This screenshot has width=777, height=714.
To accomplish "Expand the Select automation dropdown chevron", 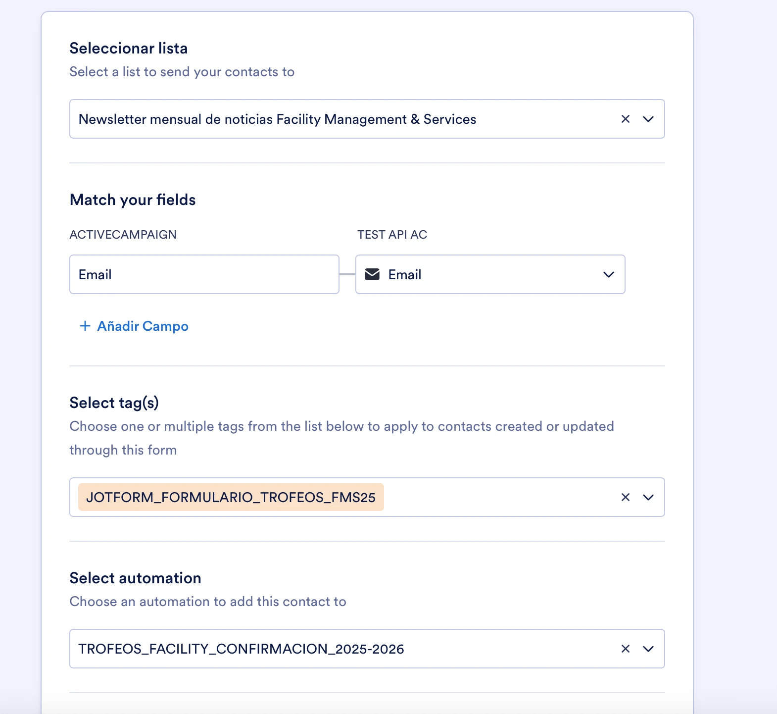I will tap(648, 649).
